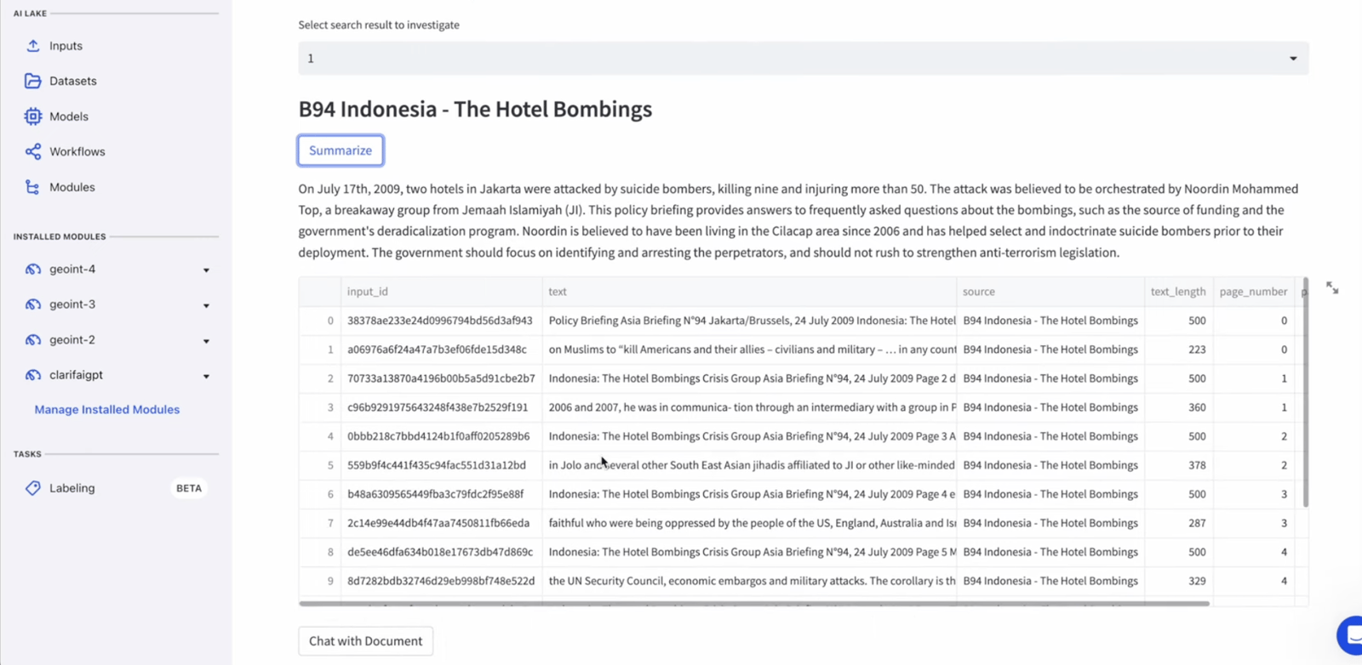Expand the geoint-3 module arrow

pyautogui.click(x=206, y=305)
